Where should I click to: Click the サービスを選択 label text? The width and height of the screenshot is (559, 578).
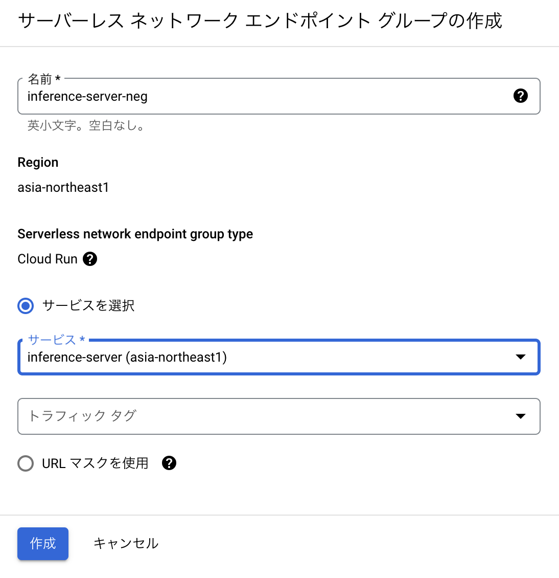[88, 305]
